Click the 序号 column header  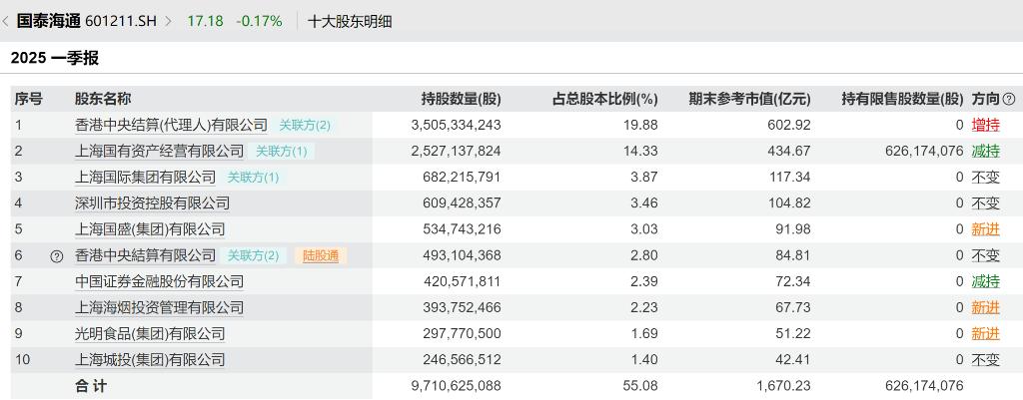29,99
